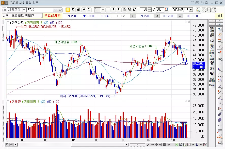Add the OBV indicator
Screen dimensions: 225x149
[x=212, y=69]
